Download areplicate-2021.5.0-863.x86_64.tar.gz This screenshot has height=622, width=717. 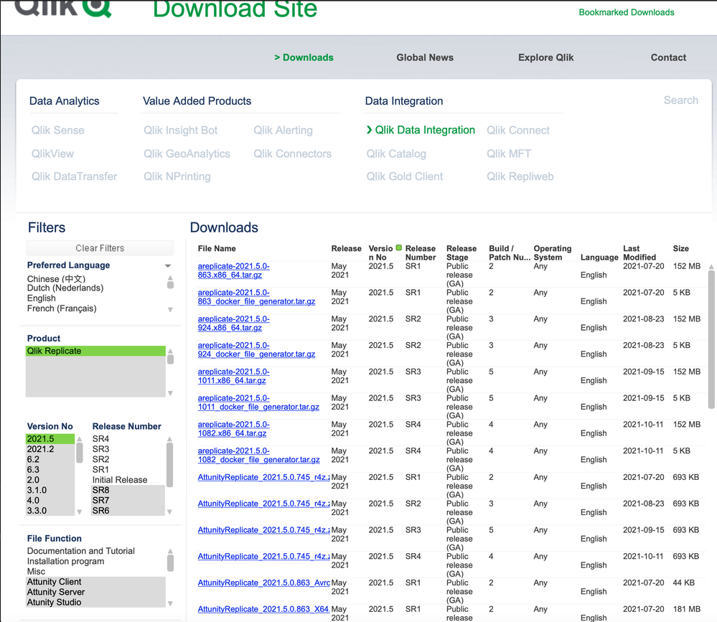tap(233, 270)
